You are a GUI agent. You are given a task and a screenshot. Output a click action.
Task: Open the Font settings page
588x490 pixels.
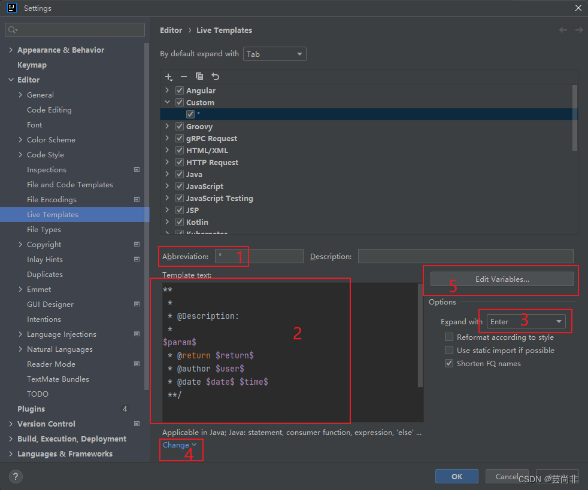(35, 125)
